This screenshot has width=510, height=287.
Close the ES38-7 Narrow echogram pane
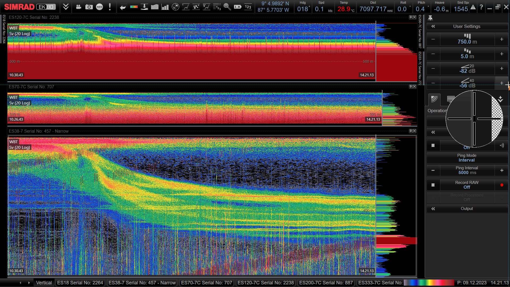(x=415, y=131)
